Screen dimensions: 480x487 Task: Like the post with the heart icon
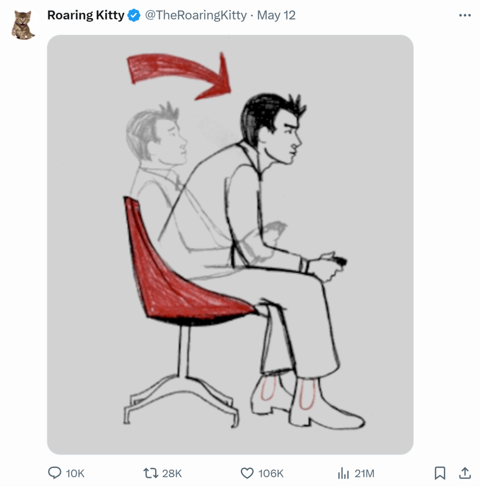pyautogui.click(x=247, y=473)
